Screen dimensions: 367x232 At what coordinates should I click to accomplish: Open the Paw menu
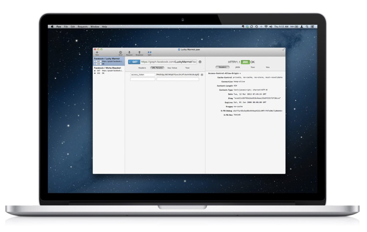pyautogui.click(x=59, y=27)
